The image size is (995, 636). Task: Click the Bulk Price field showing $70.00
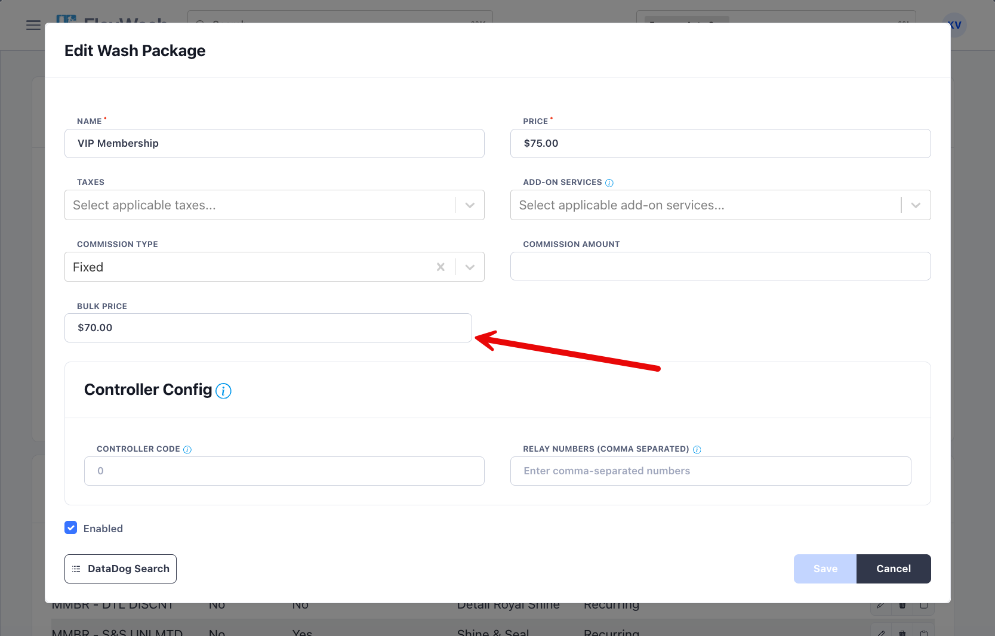268,328
